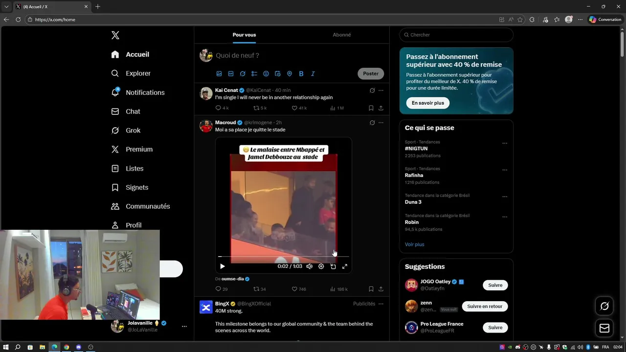Viewport: 626px width, 352px height.
Task: Open Grok from the left sidebar
Action: click(x=126, y=131)
